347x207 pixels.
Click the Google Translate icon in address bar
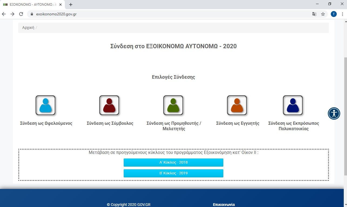click(x=314, y=14)
